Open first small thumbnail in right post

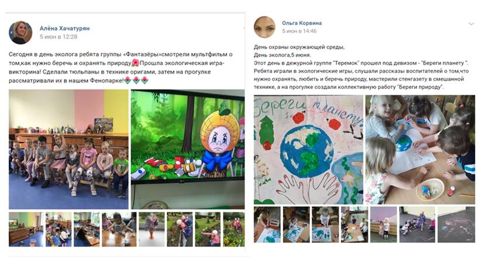point(267,224)
